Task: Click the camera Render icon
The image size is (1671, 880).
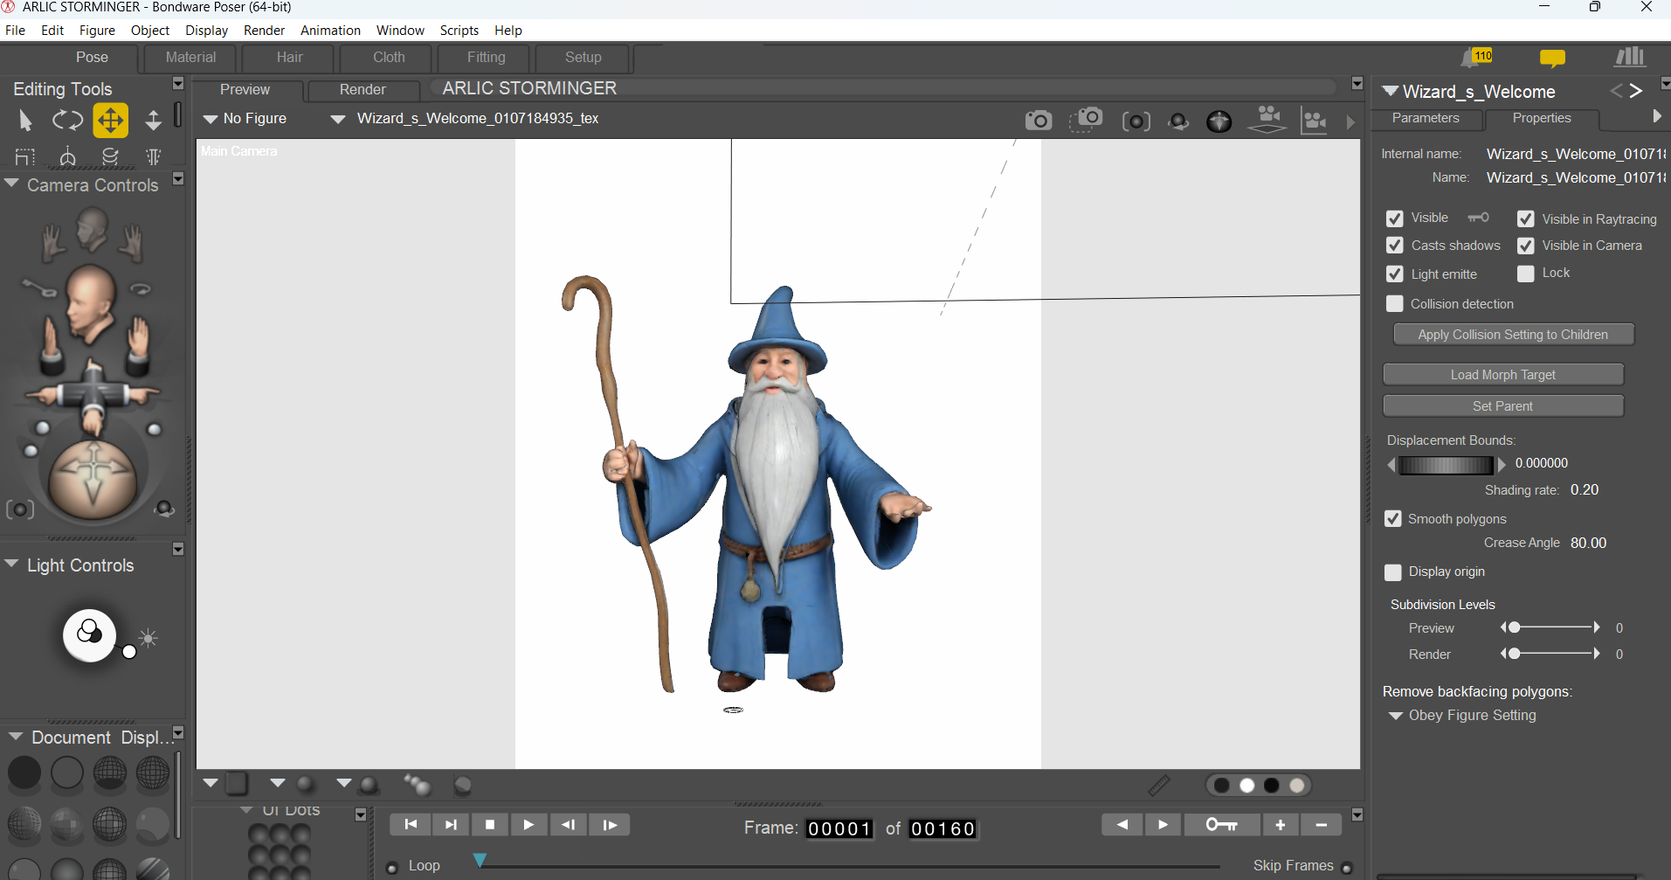Action: 1039,120
